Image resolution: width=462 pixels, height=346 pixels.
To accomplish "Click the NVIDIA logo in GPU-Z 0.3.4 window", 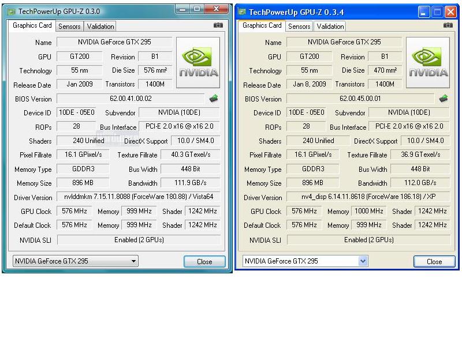I will tap(428, 62).
